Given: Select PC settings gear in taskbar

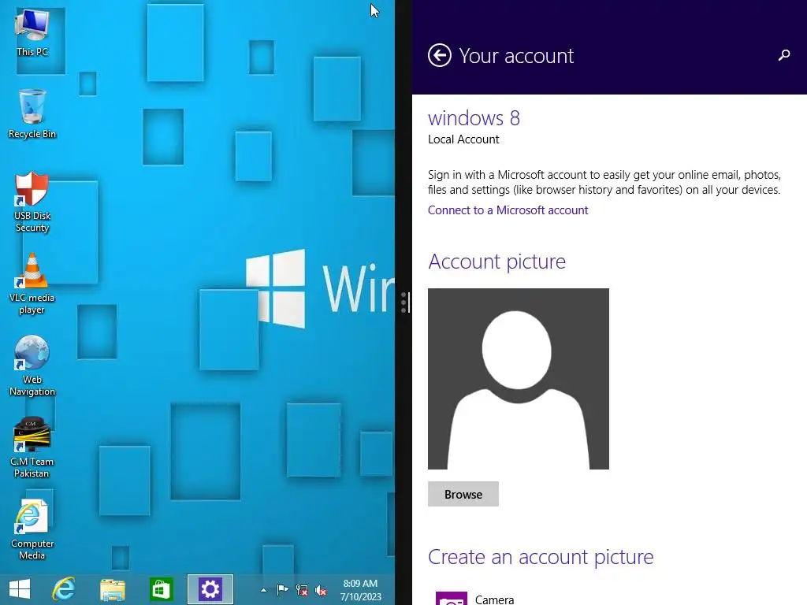Looking at the screenshot, I should [210, 589].
